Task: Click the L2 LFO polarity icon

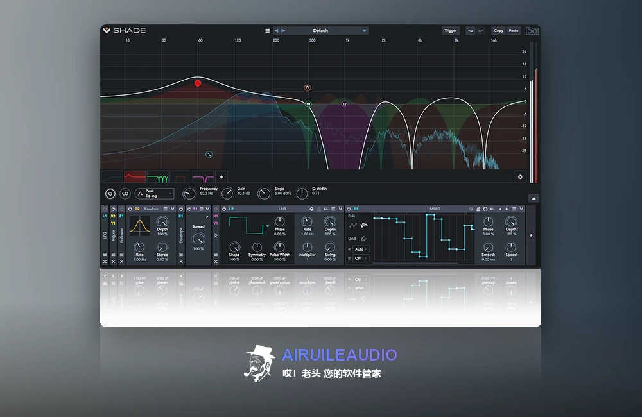Action: click(311, 209)
